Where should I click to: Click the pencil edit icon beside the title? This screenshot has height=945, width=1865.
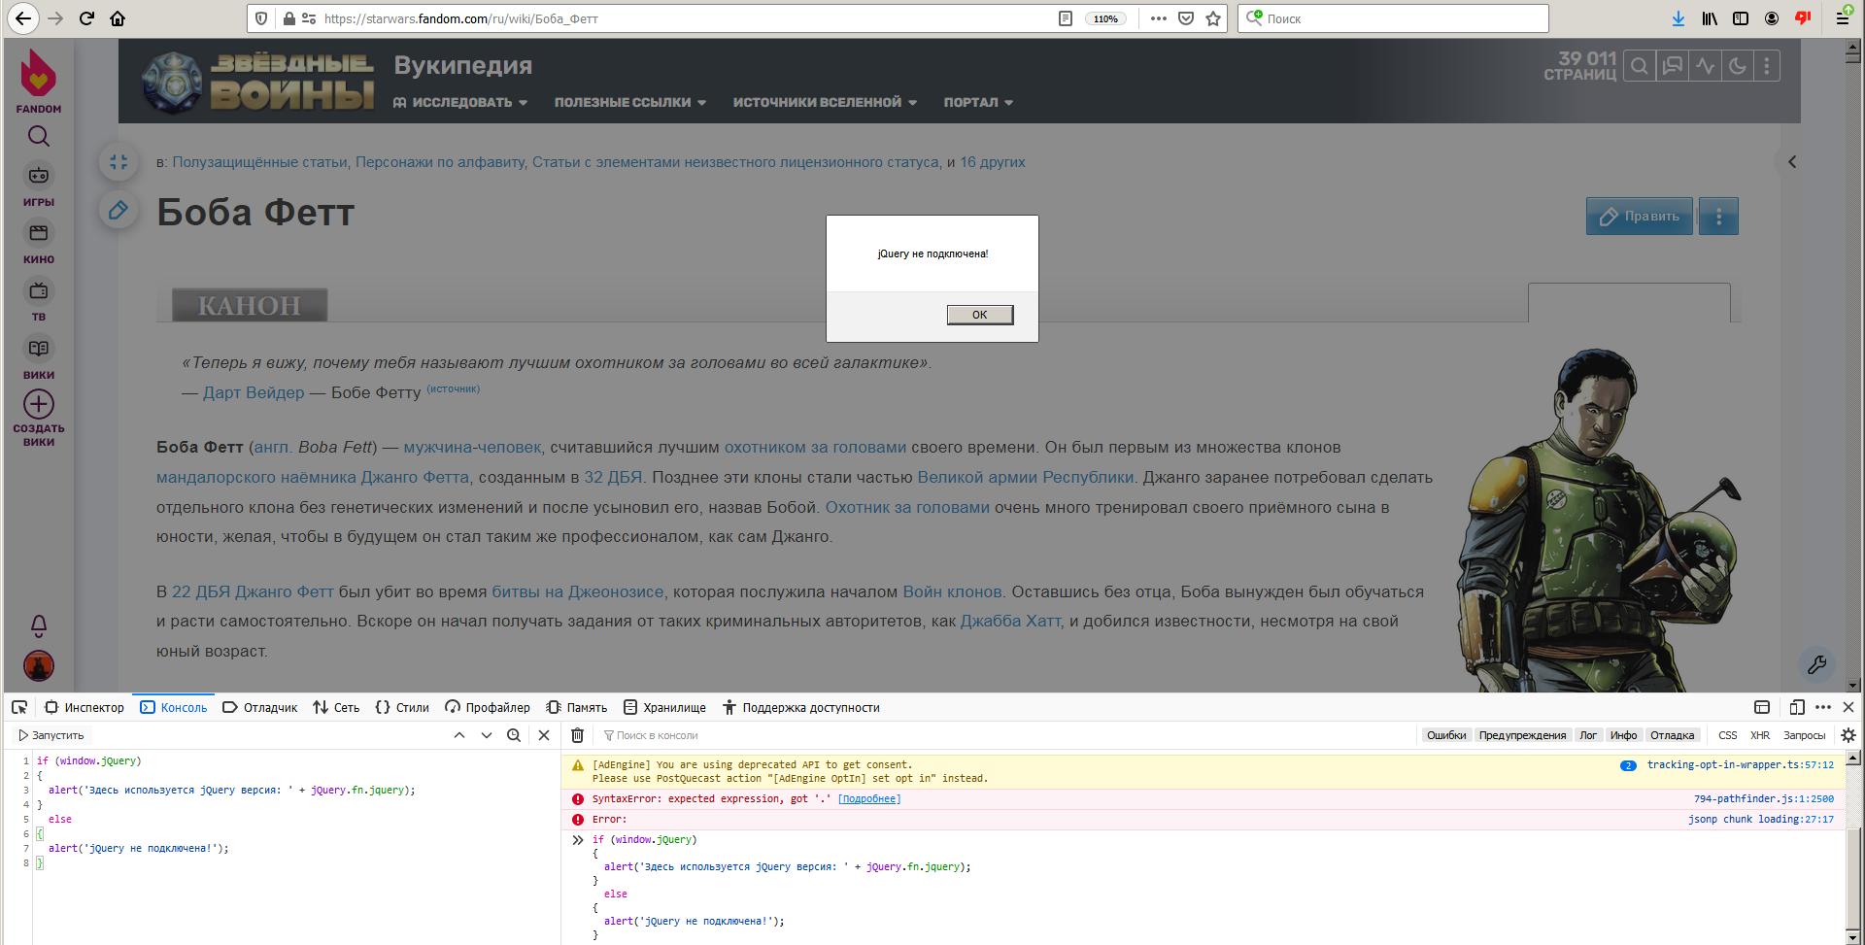pyautogui.click(x=119, y=211)
